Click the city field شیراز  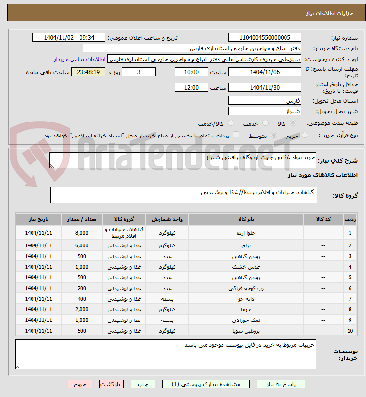tap(265, 111)
